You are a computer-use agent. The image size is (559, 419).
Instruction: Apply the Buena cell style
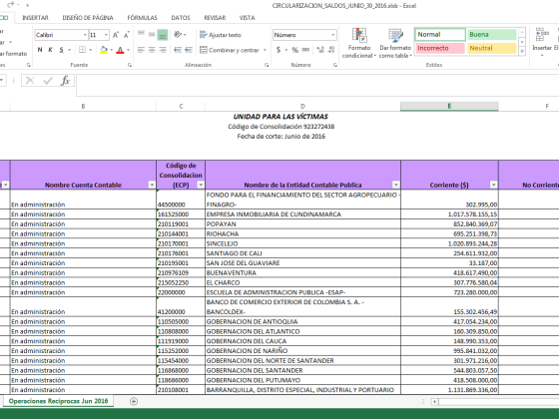coord(491,35)
